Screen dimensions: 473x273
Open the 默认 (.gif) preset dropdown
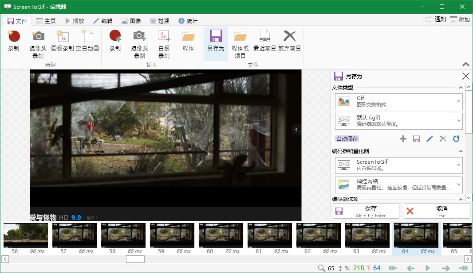(398, 120)
